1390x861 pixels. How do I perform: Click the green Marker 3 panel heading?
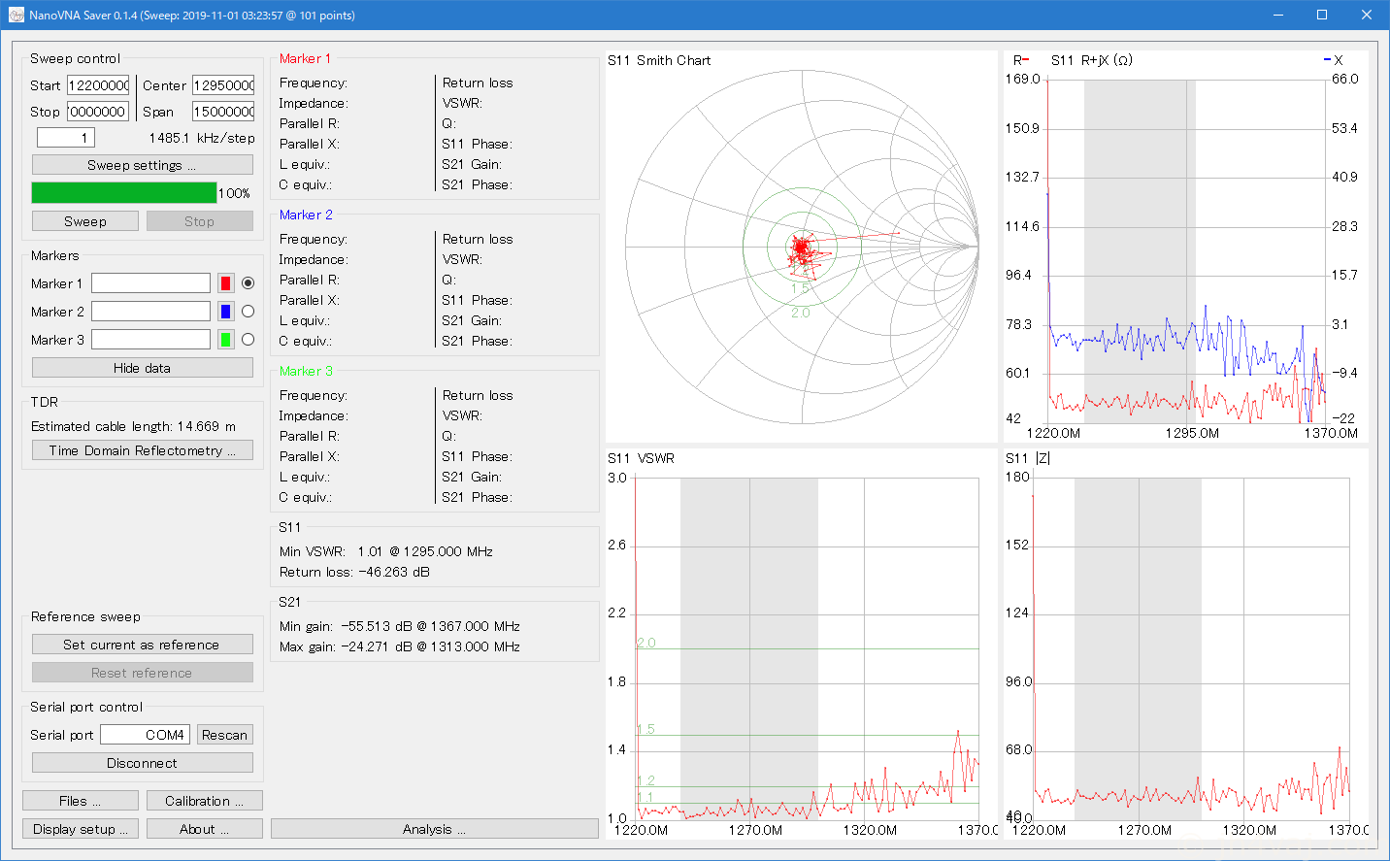coord(306,371)
